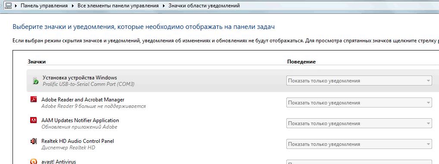Viewport: 439px width, 164px height.
Task: Click the Control Panel computer icon in address bar
Action: 8,6
